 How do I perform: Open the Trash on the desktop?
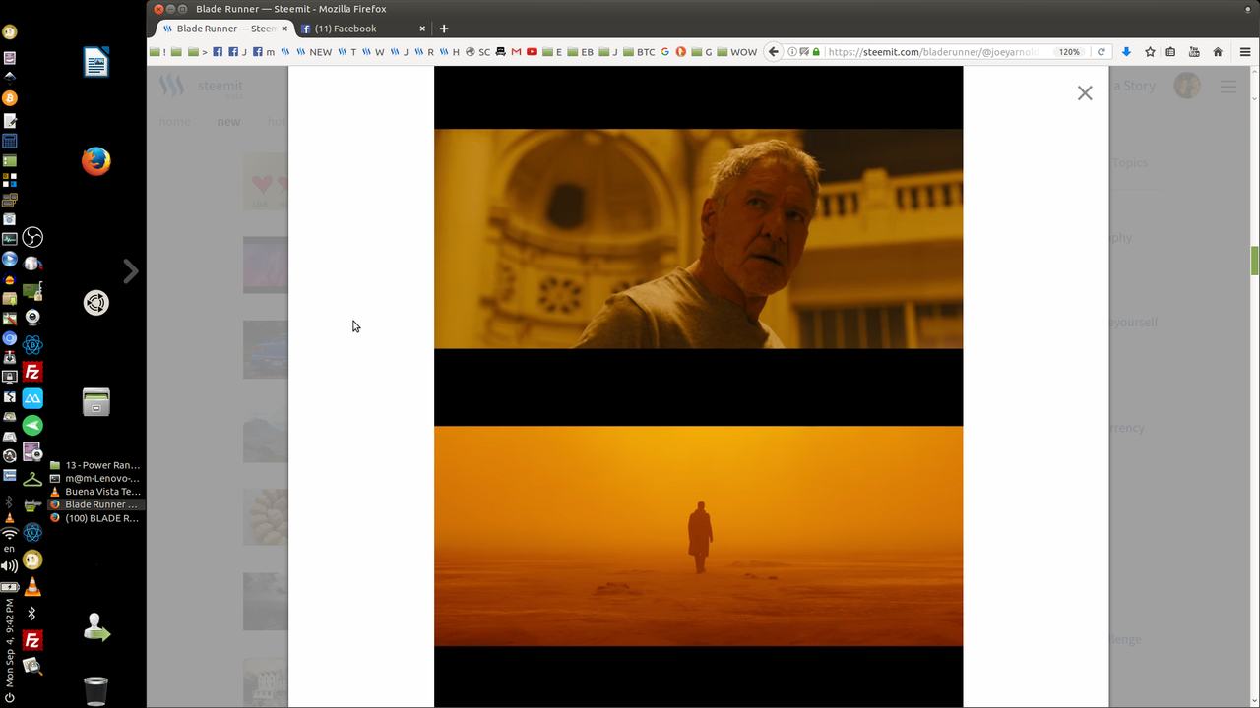pyautogui.click(x=95, y=690)
